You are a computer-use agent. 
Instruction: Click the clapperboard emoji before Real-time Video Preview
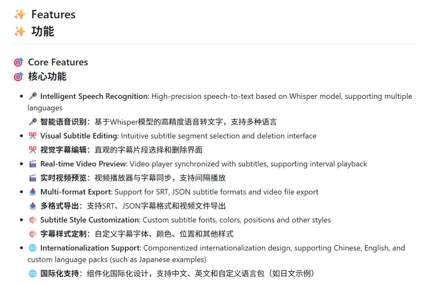[33, 164]
